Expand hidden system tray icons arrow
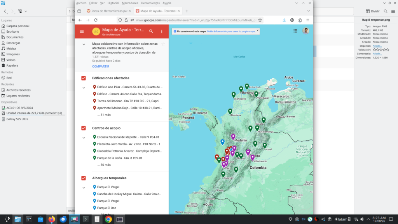The height and width of the screenshot is (224, 398). click(x=368, y=219)
